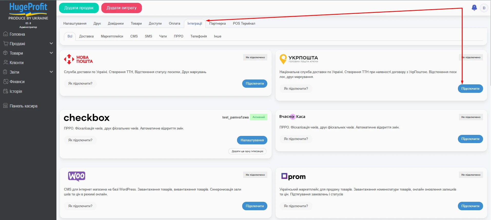This screenshot has height=220, width=491.
Task: Click the Товари box icon in sidebar
Action: 5,53
